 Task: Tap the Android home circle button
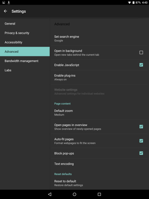point(74,194)
